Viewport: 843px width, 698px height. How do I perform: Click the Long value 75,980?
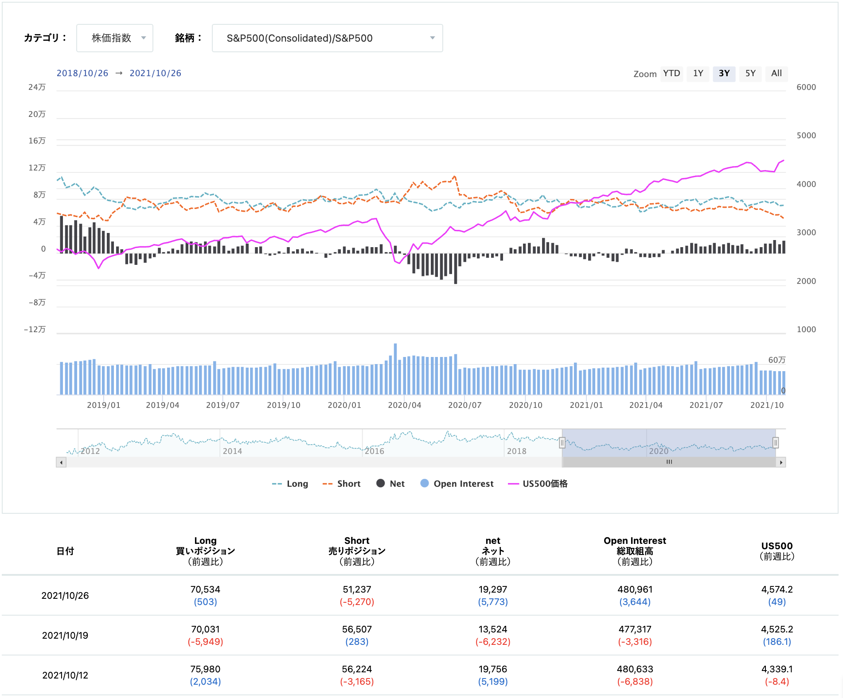click(205, 669)
